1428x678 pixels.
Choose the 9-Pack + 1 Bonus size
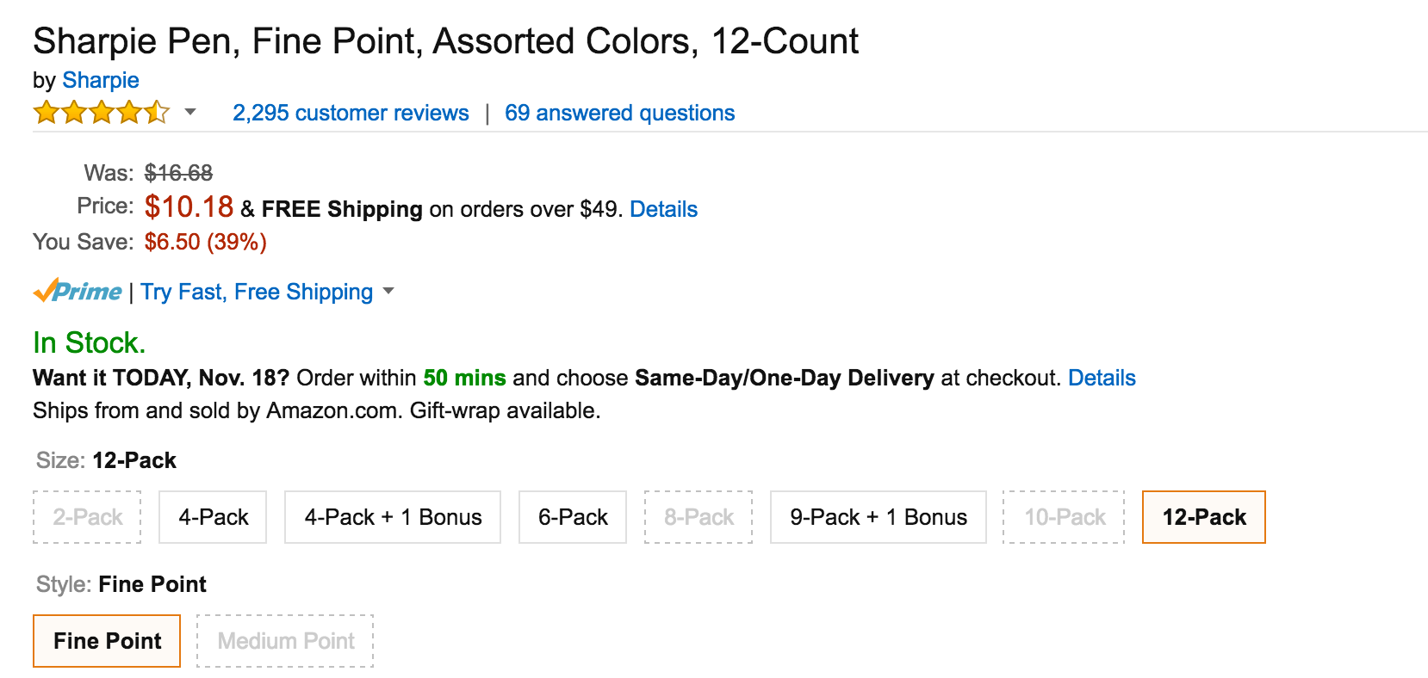click(879, 517)
